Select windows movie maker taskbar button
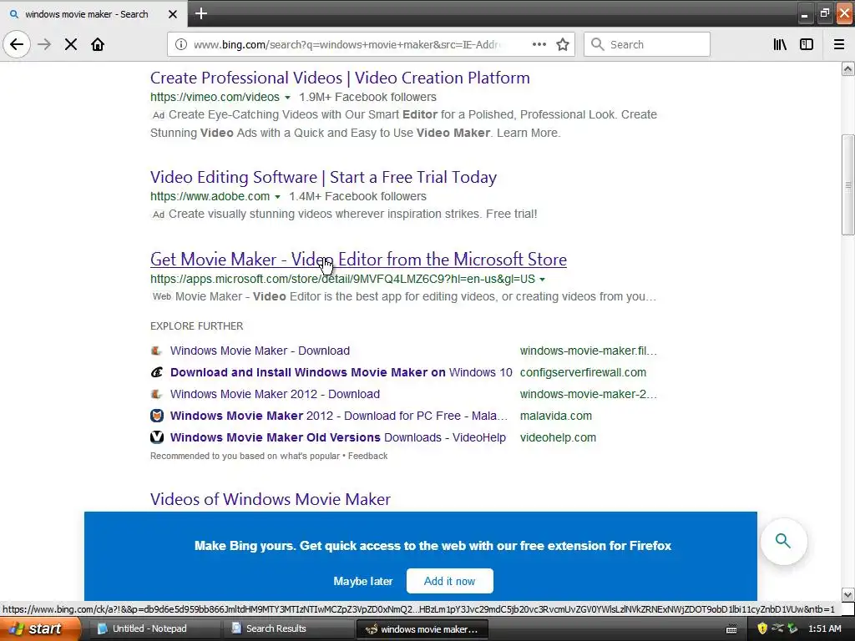The height and width of the screenshot is (641, 855). [421, 629]
